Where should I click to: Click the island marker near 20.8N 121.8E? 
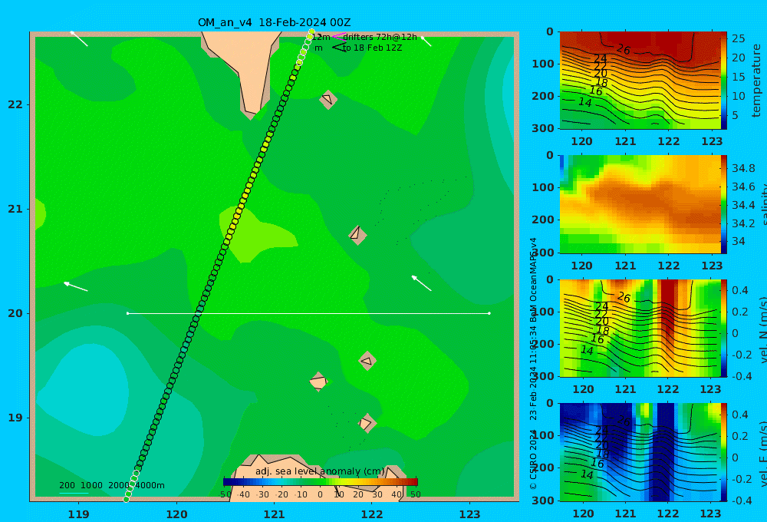point(357,235)
